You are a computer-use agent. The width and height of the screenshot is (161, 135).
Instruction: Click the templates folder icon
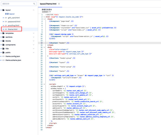pos(4,33)
